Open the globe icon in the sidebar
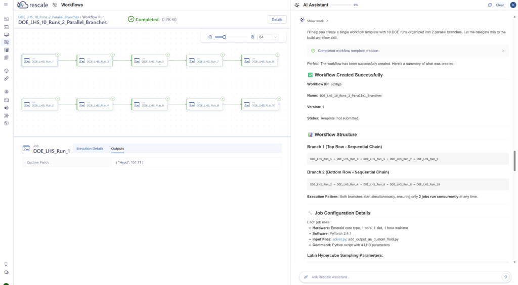Image resolution: width=518 pixels, height=285 pixels. (x=6, y=123)
